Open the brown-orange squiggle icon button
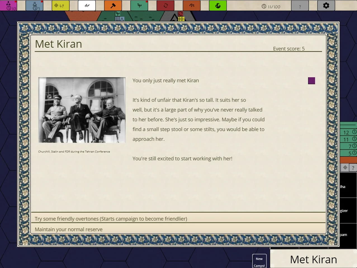The height and width of the screenshot is (268, 357). point(191,6)
